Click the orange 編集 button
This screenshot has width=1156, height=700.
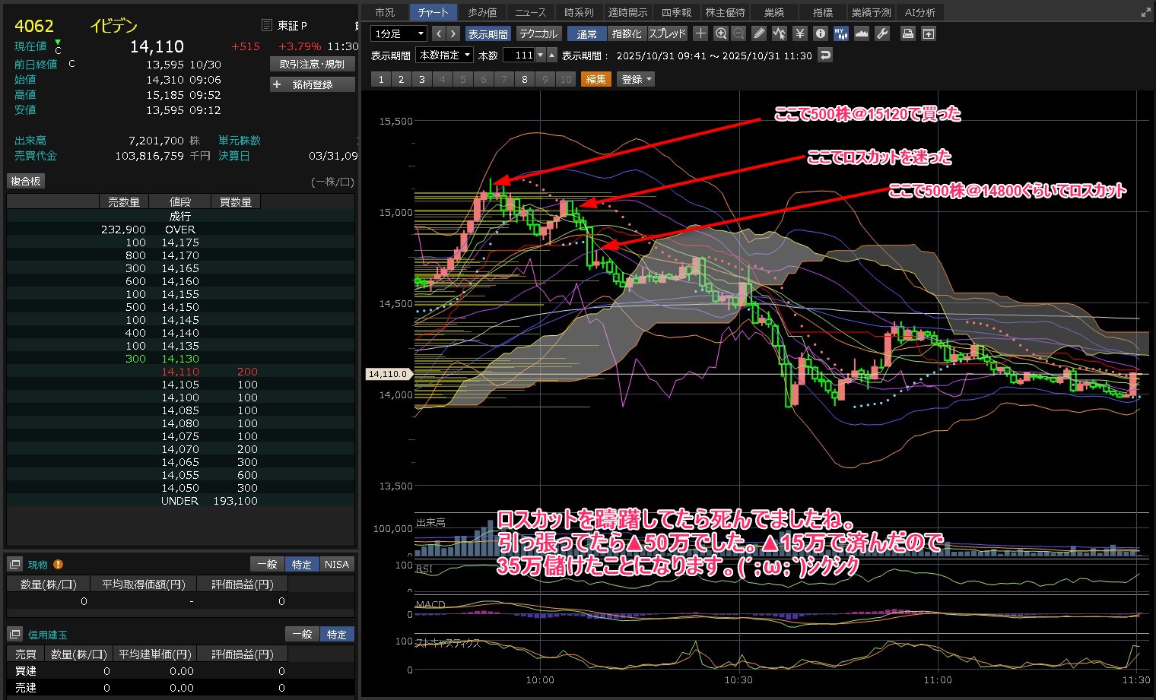[596, 79]
